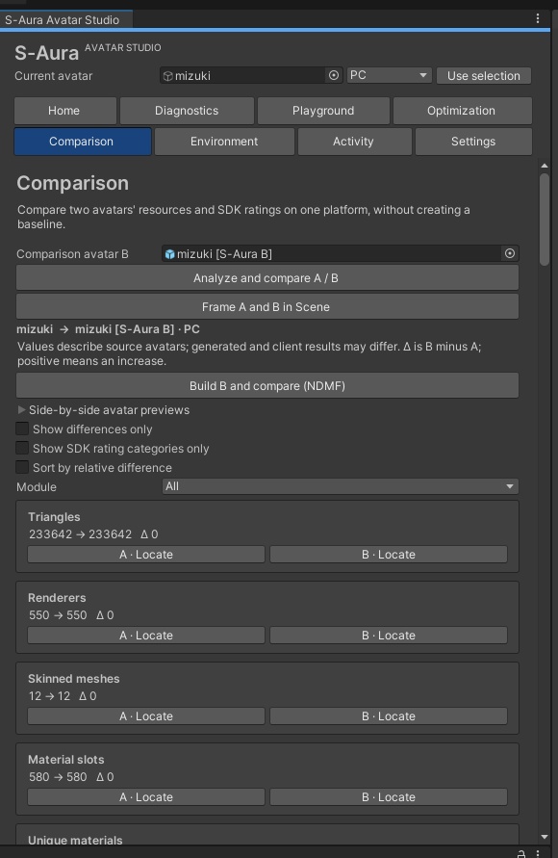Click the mizuki → mizuki [S-Aura B] · PC label
Viewport: 558px width, 858px height.
[108, 329]
